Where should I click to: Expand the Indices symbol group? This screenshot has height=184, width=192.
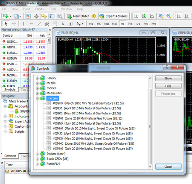37,88
